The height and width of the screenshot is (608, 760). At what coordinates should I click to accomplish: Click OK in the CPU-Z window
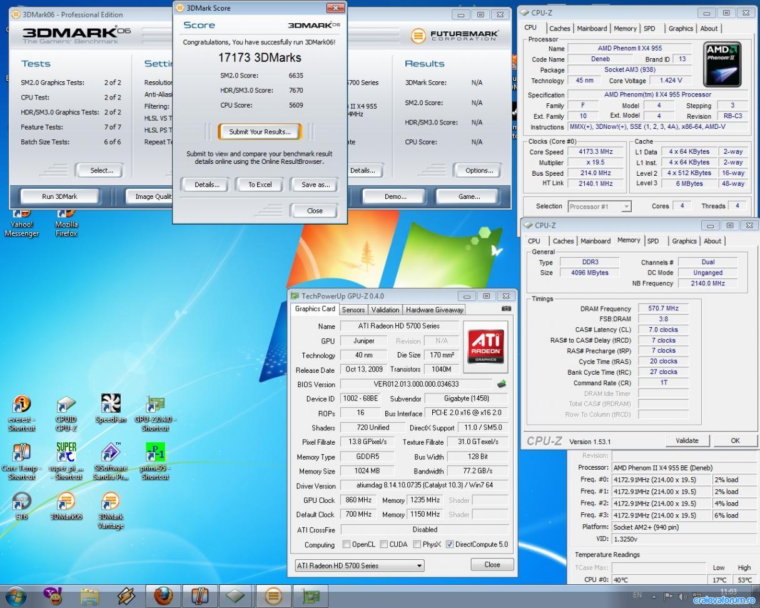735,440
